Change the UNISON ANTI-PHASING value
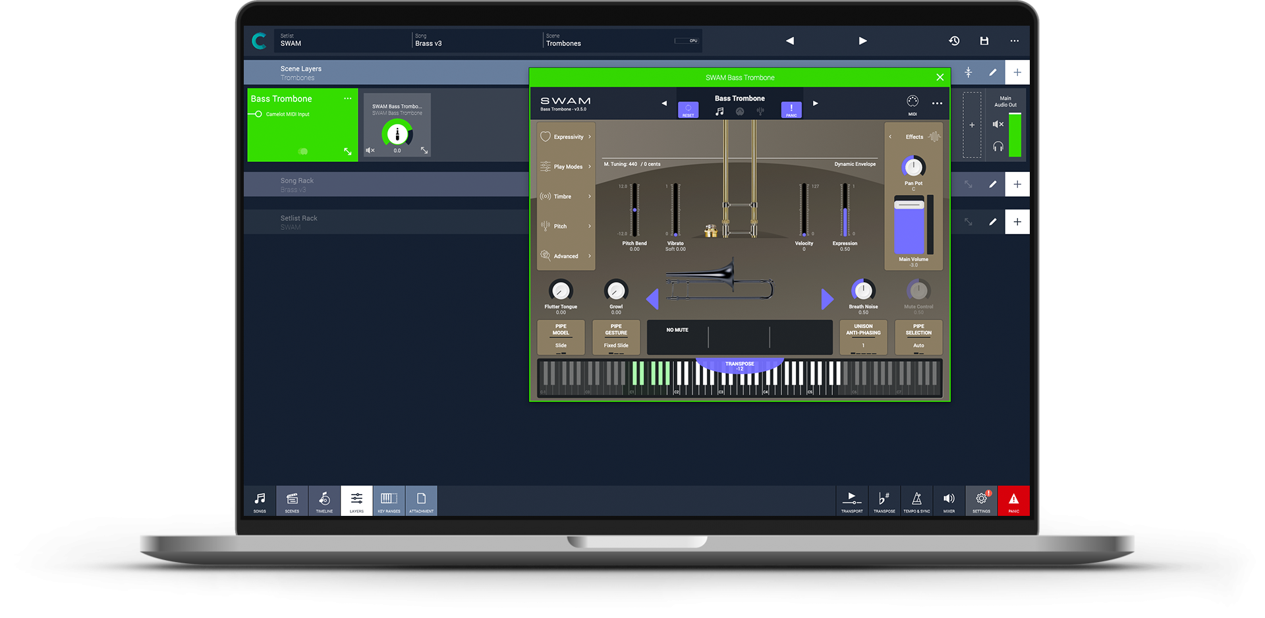This screenshot has height=618, width=1265. [x=863, y=337]
